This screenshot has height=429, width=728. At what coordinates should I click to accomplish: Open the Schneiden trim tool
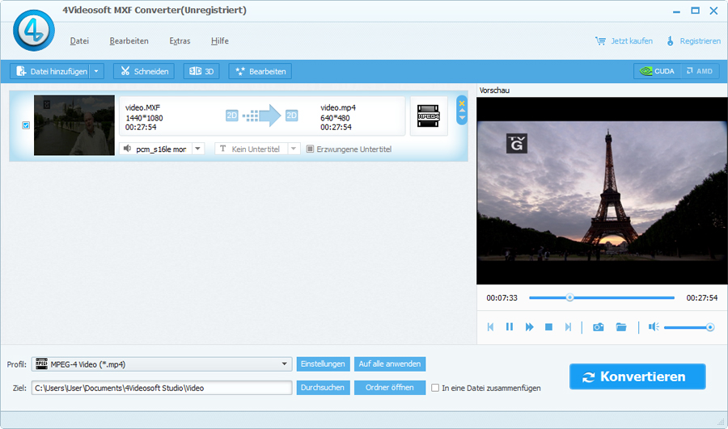[x=144, y=71]
